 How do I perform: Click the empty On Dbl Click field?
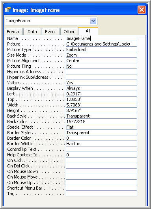coord(101,166)
